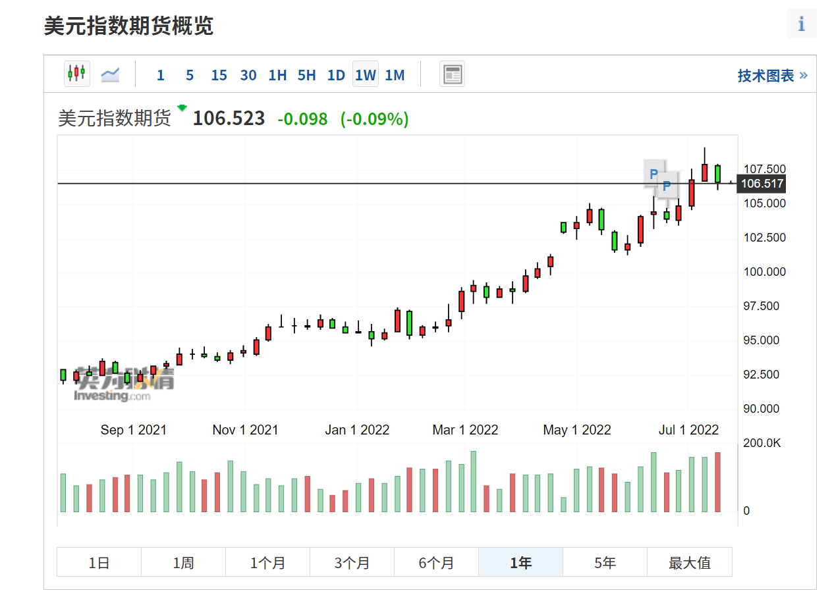Viewport: 832px width, 605px height.
Task: Click the second lower P marker
Action: pyautogui.click(x=667, y=186)
